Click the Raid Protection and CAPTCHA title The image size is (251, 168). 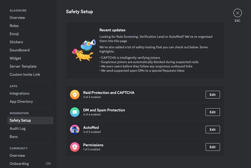click(x=109, y=93)
